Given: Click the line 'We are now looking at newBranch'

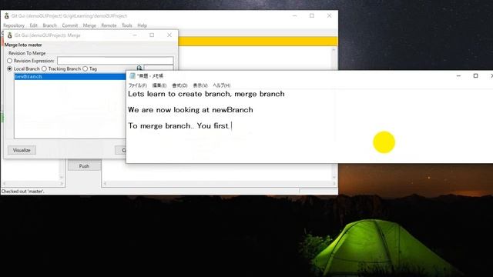Looking at the screenshot, I should point(190,110).
